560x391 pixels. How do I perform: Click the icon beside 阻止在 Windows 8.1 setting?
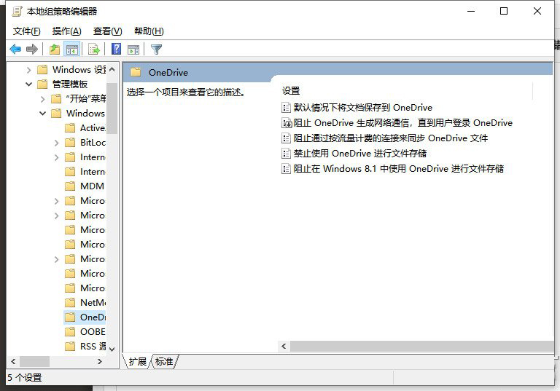(x=286, y=169)
